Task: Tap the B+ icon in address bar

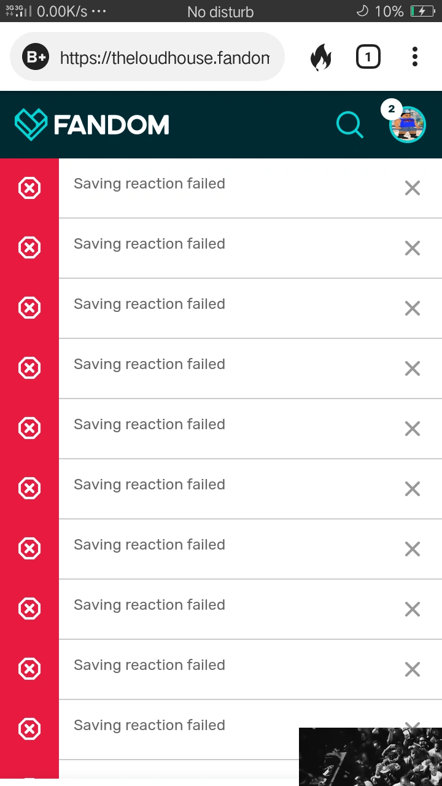Action: click(36, 58)
